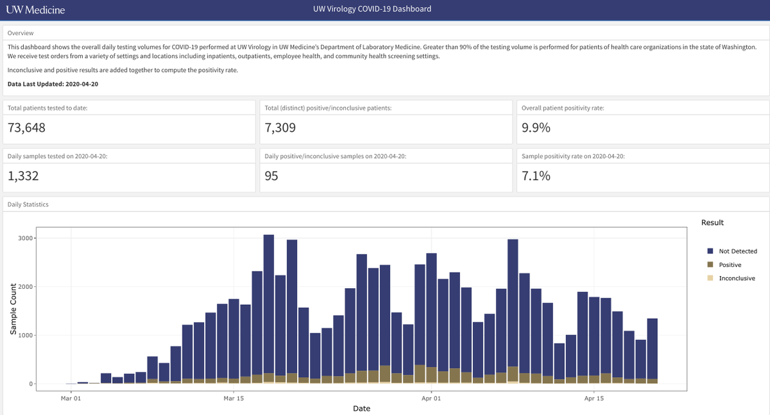
Task: Click the Not Detected legend label
Action: point(738,251)
